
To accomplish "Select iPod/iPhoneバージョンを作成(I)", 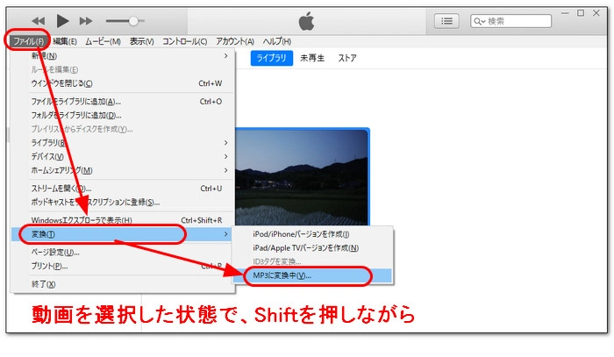I will (x=312, y=234).
